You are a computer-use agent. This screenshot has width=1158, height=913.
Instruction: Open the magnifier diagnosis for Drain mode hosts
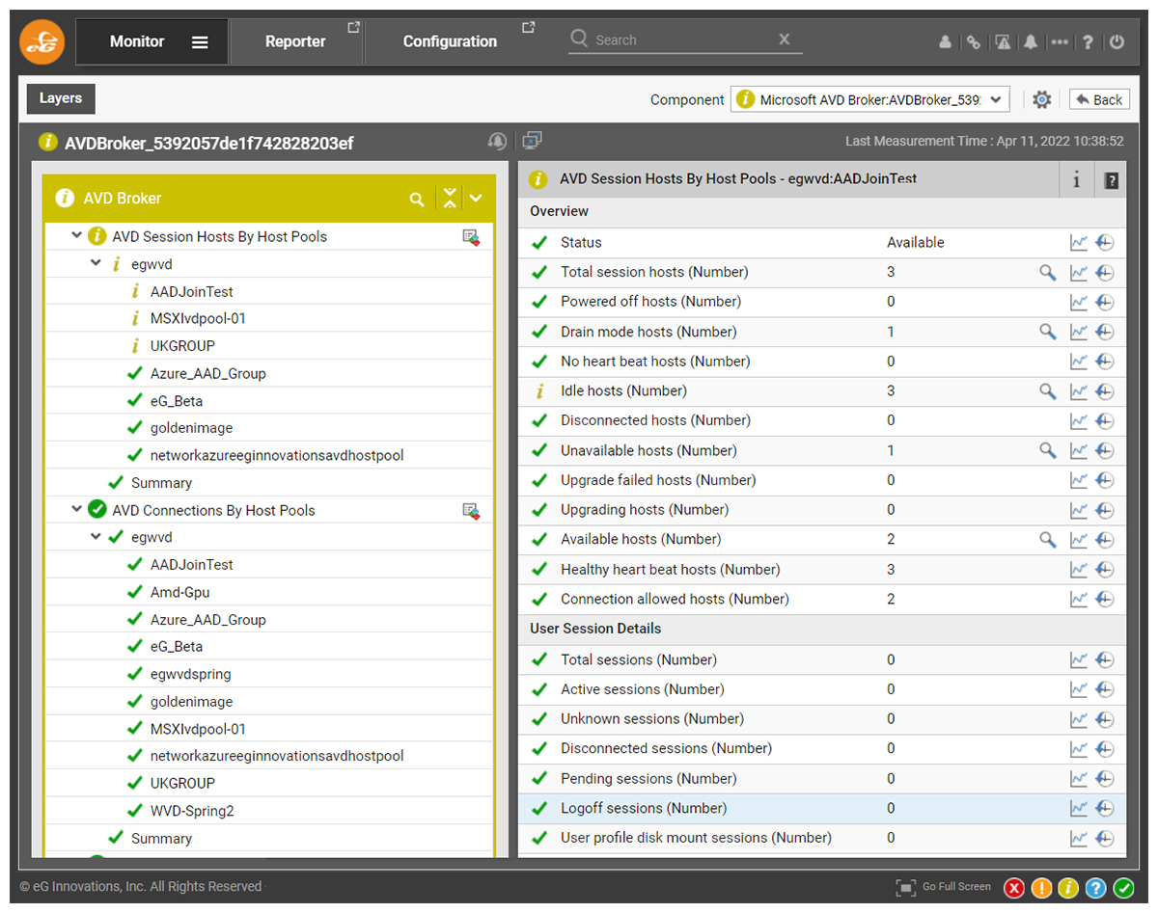pyautogui.click(x=1047, y=333)
